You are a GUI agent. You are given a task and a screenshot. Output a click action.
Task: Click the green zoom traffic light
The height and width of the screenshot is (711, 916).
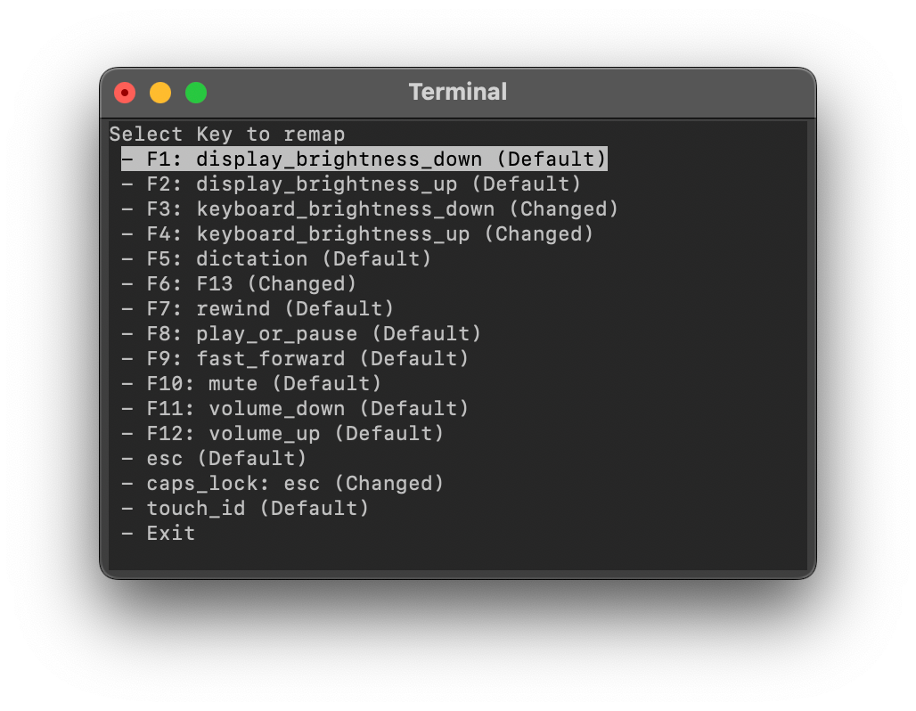coord(195,92)
